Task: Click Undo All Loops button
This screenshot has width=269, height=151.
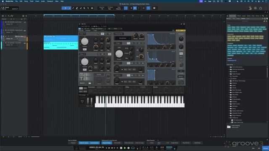Action: (140, 143)
